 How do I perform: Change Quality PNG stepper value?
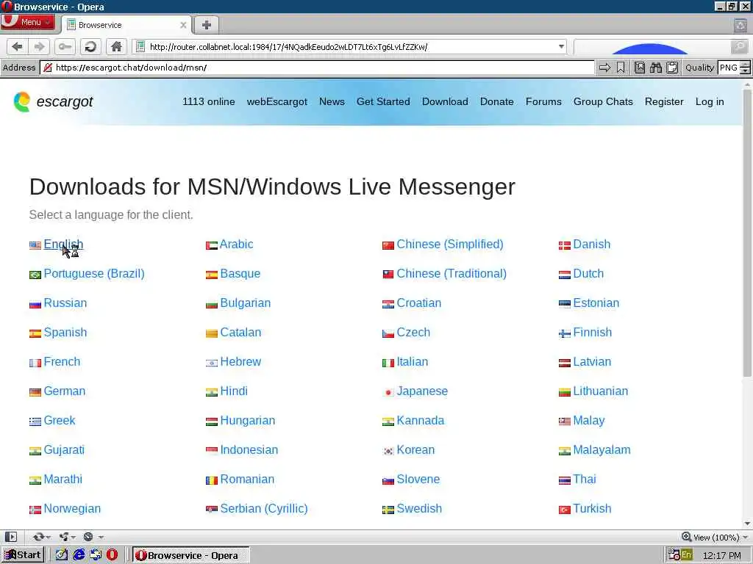tap(745, 68)
